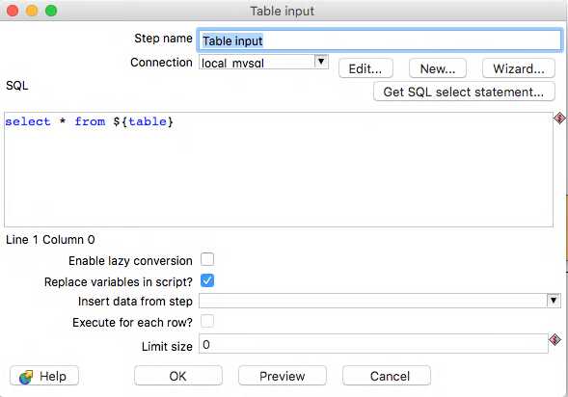Click the Preview button
Screen dimensions: 568x397
(283, 376)
